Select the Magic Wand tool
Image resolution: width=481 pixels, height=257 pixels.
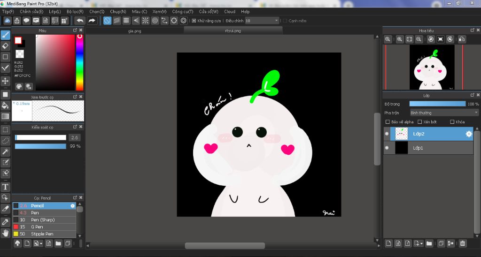[x=5, y=151]
